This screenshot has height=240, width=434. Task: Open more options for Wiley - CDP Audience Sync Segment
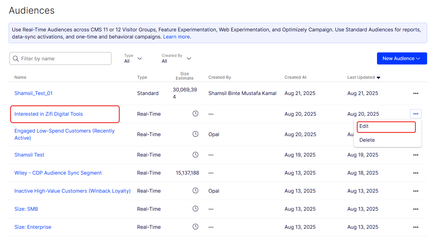tap(416, 173)
